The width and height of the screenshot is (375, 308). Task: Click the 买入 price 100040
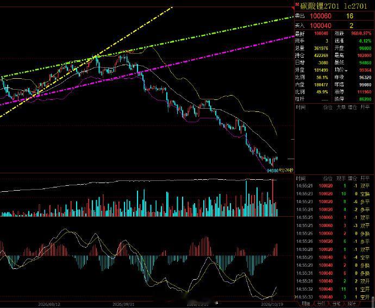click(x=321, y=26)
